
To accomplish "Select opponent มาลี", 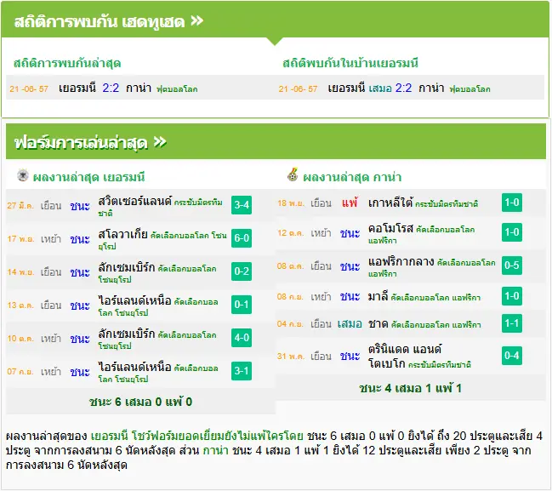I will point(378,297).
